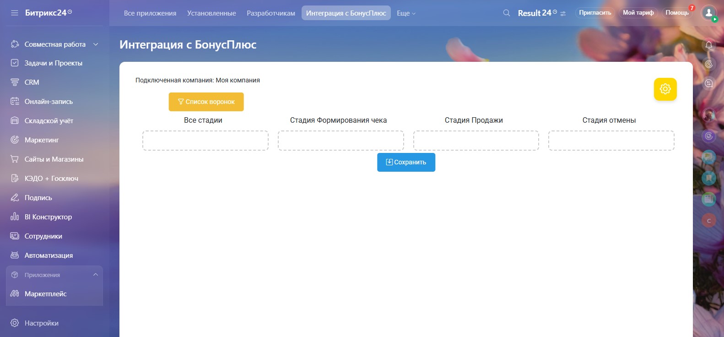Click the Складской учёт warehouse icon
This screenshot has height=337, width=724.
tap(15, 121)
